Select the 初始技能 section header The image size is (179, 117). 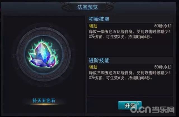pyautogui.click(x=99, y=19)
